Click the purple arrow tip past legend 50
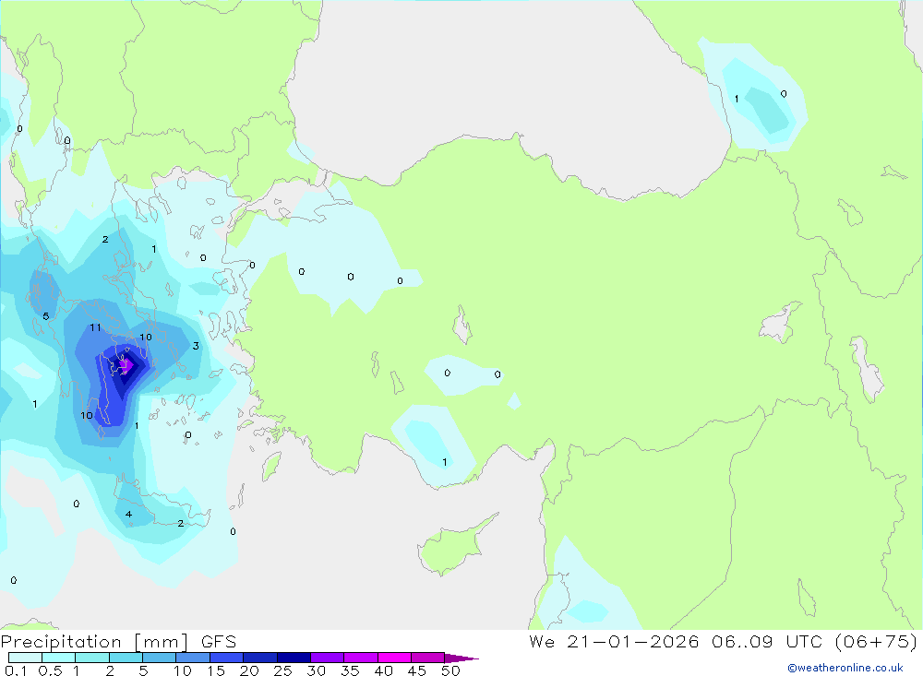The width and height of the screenshot is (923, 676). (x=461, y=658)
